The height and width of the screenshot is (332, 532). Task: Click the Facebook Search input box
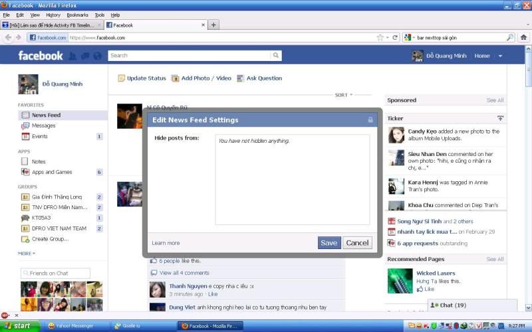point(190,56)
